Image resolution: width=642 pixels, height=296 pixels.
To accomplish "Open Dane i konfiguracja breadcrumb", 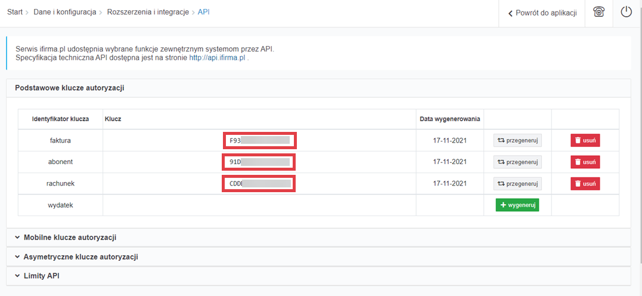I will coord(64,13).
